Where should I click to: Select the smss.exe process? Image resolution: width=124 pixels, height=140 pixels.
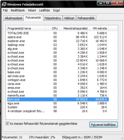pos(58,88)
